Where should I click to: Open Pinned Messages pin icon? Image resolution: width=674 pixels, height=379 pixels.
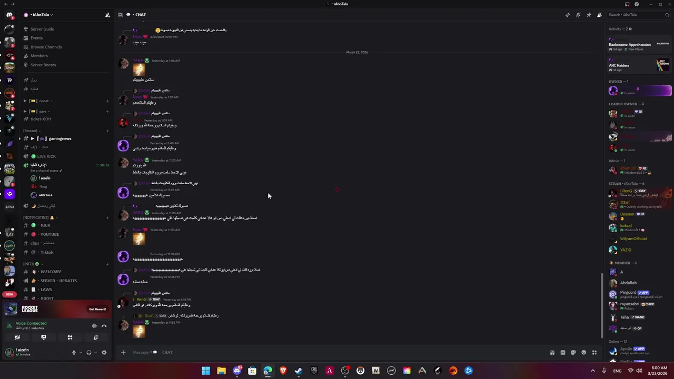[589, 15]
